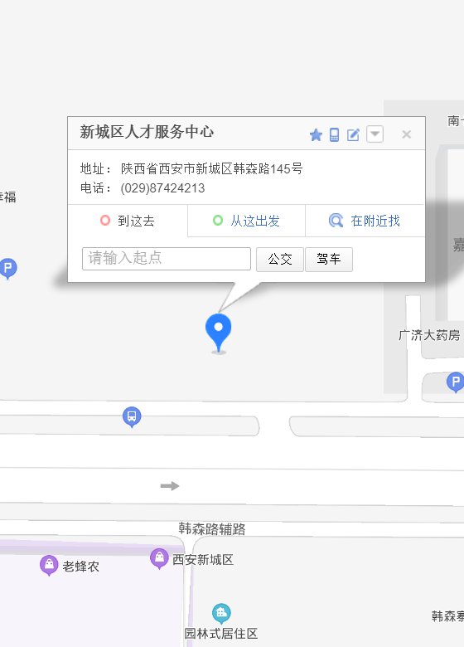The image size is (464, 647).
Task: Click the 老蜂农 shopping marker icon
Action: [x=49, y=565]
